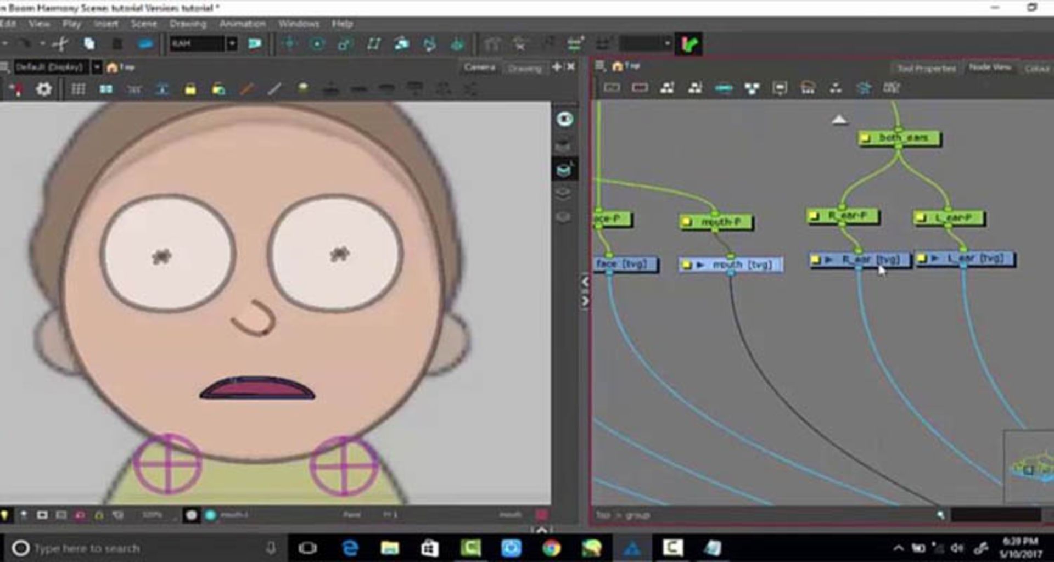Click the Node View home icon
The width and height of the screenshot is (1054, 562).
pos(618,66)
